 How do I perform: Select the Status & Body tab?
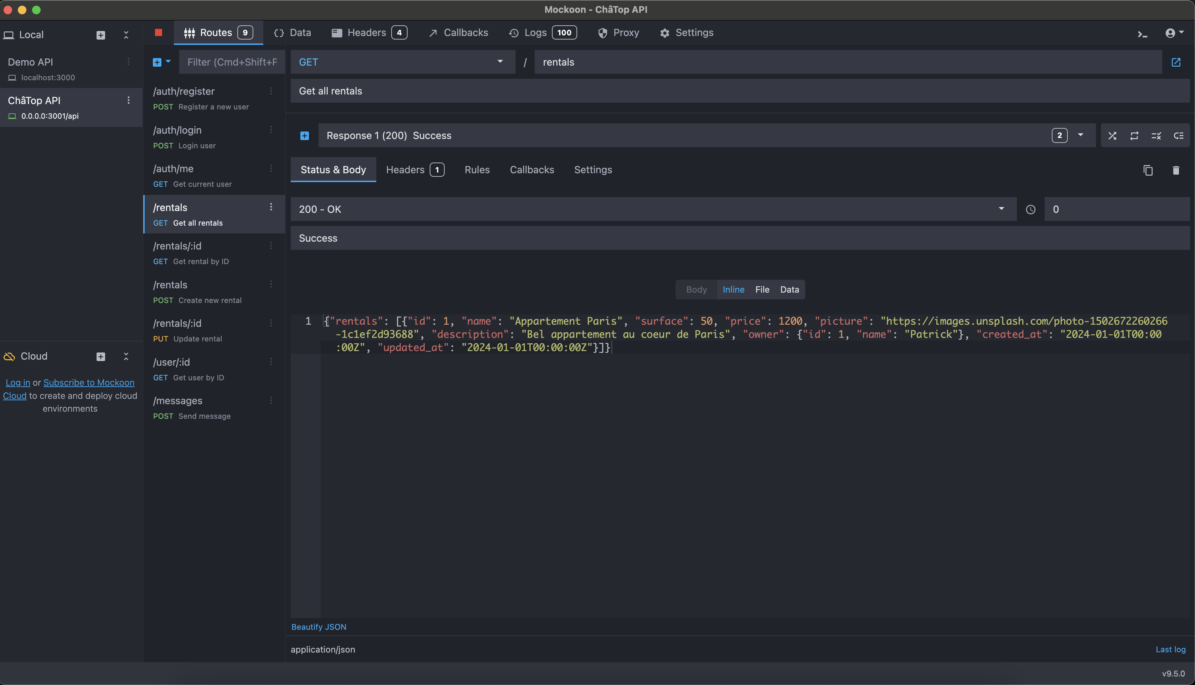333,170
